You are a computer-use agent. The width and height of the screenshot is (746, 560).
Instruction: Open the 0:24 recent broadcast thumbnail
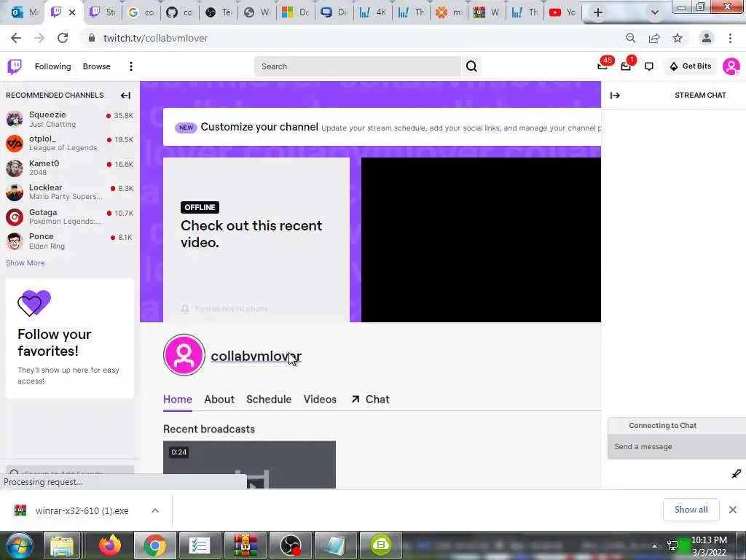249,464
